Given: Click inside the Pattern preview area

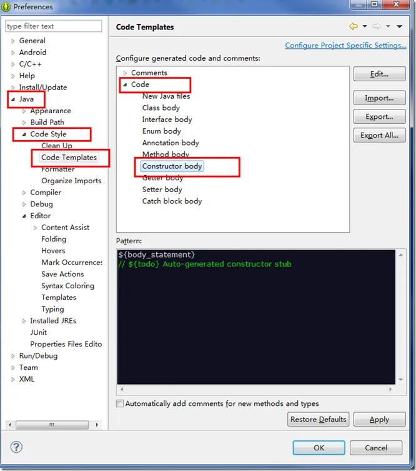Looking at the screenshot, I should pyautogui.click(x=256, y=317).
